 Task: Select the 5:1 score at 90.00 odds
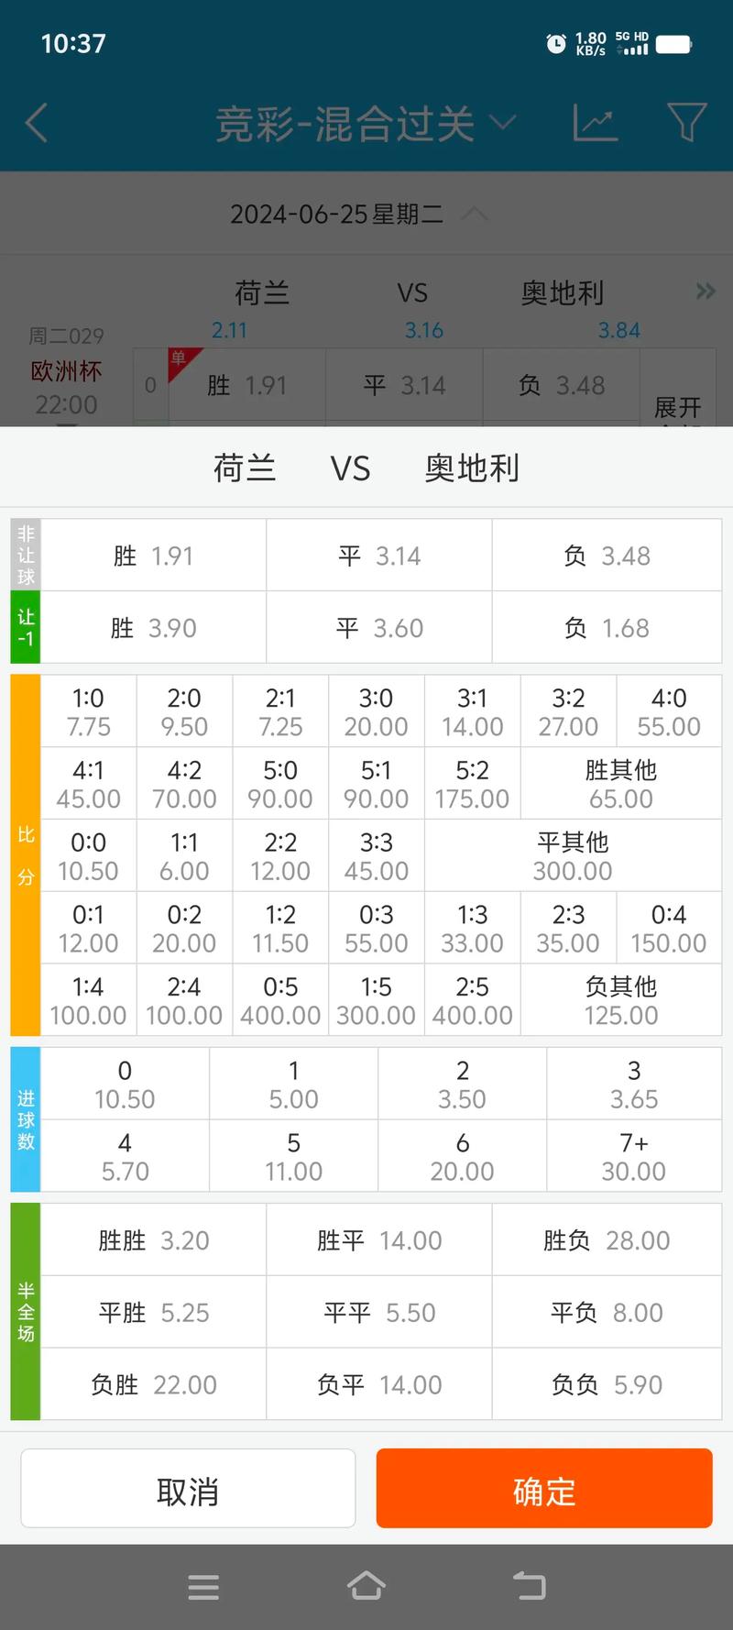click(x=376, y=782)
